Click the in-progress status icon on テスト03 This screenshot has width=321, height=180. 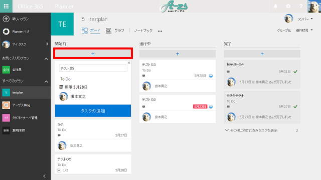211,75
